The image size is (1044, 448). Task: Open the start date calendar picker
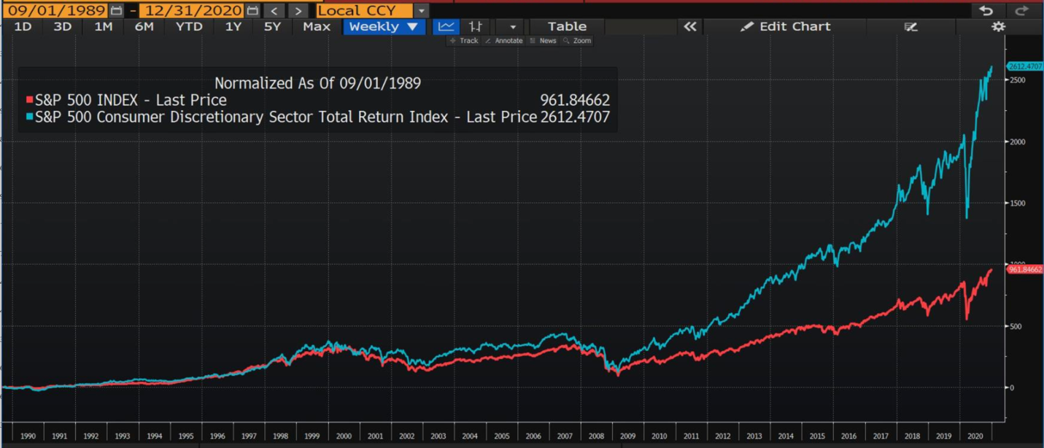point(117,11)
